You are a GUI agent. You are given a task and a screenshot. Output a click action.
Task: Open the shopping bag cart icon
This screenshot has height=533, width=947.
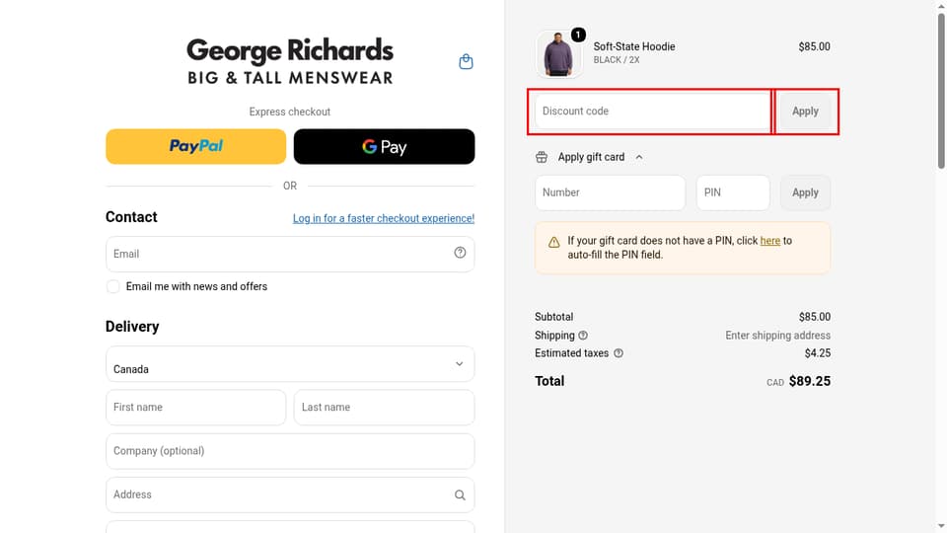point(466,61)
